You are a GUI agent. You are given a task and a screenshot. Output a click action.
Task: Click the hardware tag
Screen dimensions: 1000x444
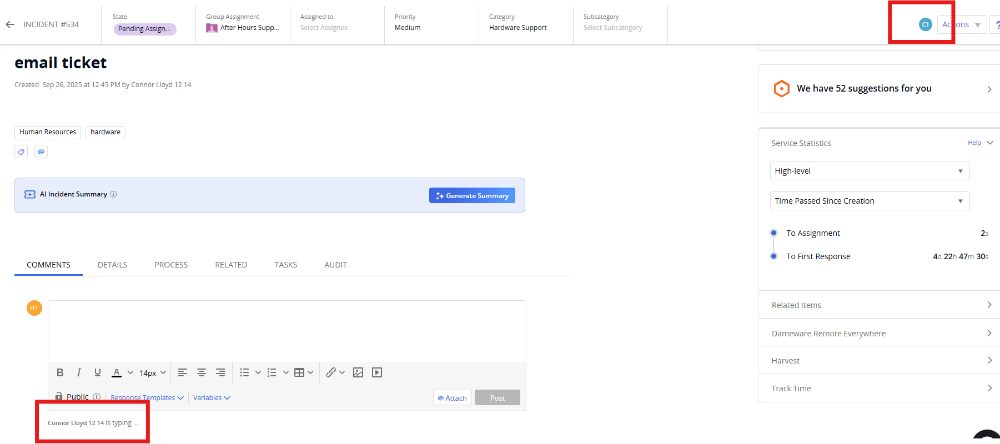105,132
